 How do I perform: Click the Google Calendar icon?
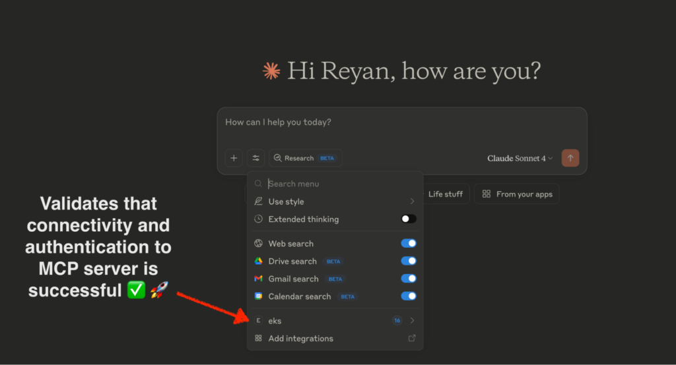258,296
